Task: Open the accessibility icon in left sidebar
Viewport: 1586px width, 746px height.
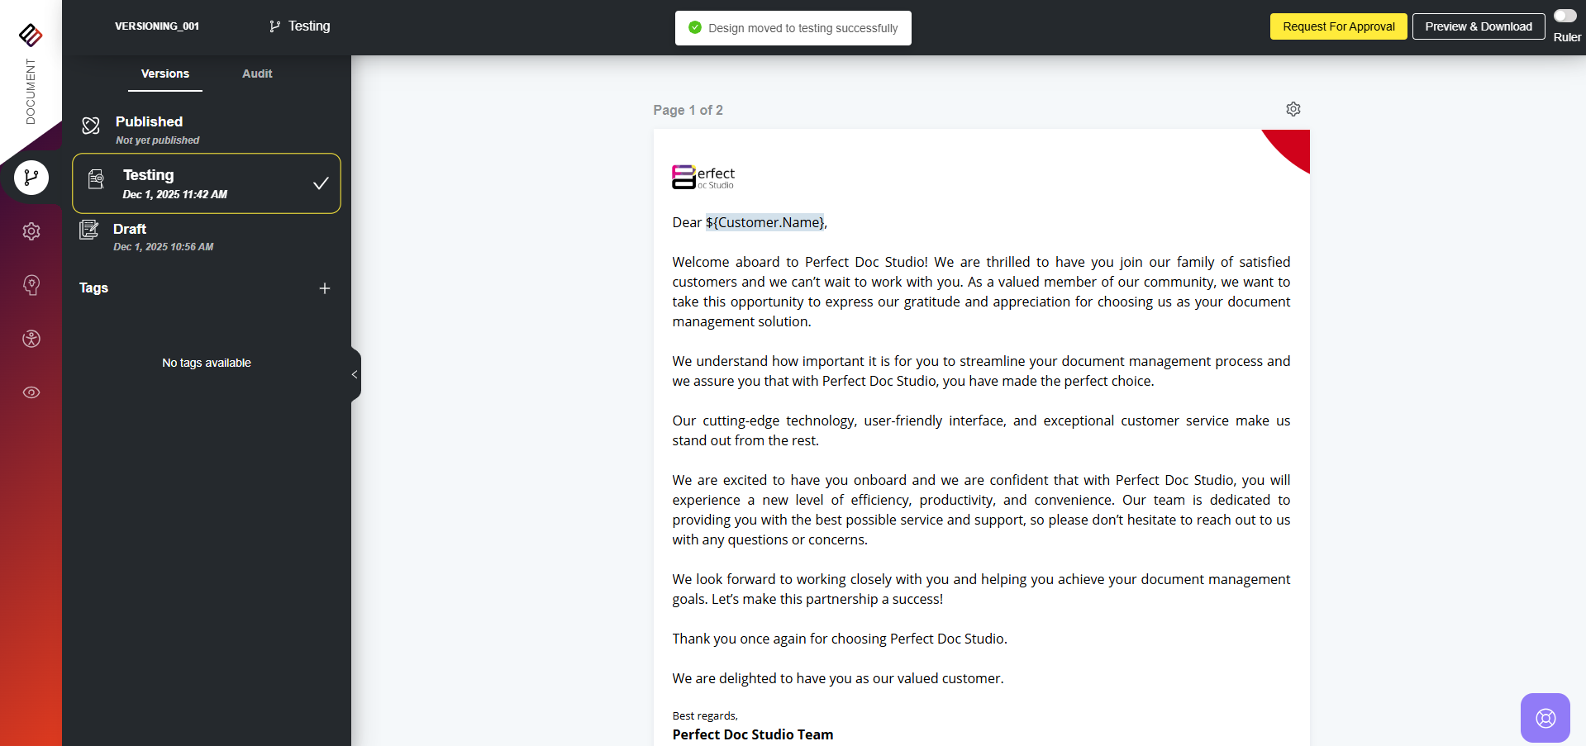Action: click(x=31, y=339)
